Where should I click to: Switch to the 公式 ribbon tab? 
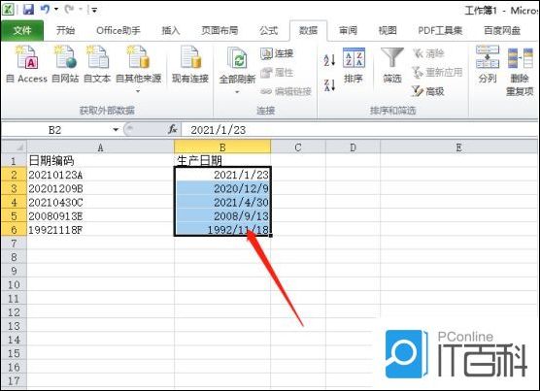[269, 31]
